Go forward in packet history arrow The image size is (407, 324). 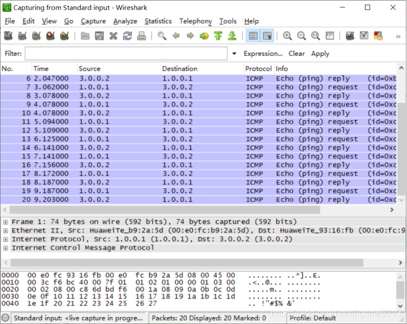coord(190,36)
